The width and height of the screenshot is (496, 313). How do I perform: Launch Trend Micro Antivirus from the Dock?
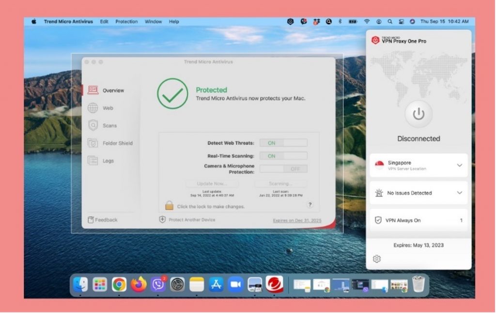click(274, 284)
